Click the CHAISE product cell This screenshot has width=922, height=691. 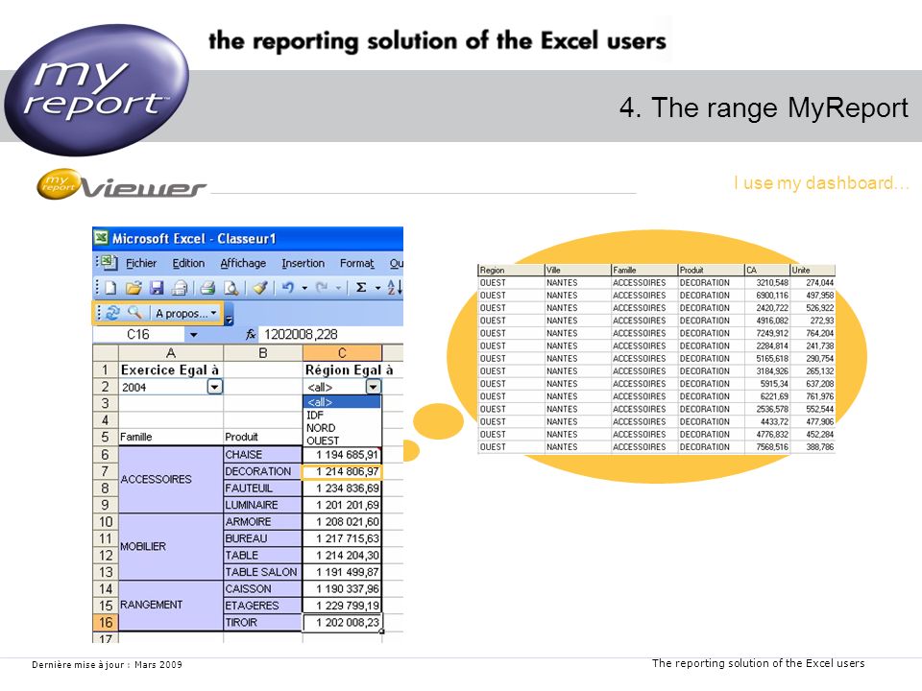(263, 454)
